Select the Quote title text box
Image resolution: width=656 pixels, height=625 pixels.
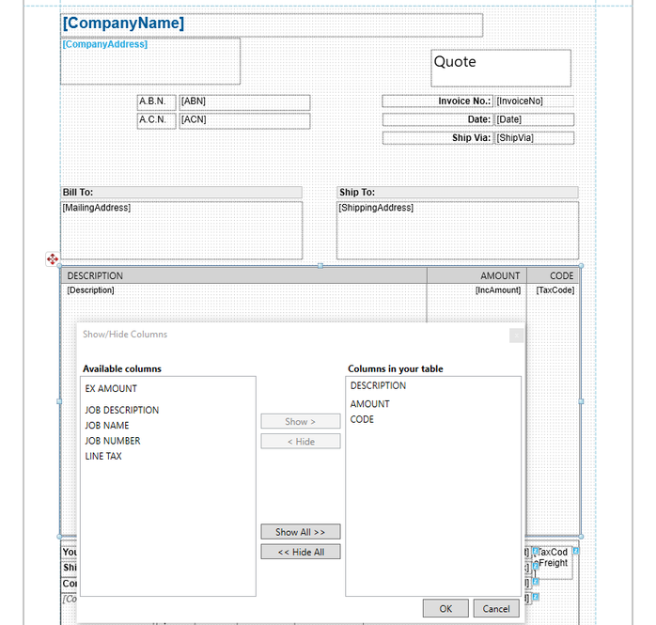[x=500, y=68]
